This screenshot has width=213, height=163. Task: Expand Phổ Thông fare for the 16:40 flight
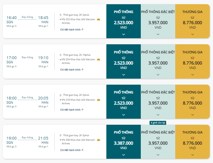click(x=124, y=34)
